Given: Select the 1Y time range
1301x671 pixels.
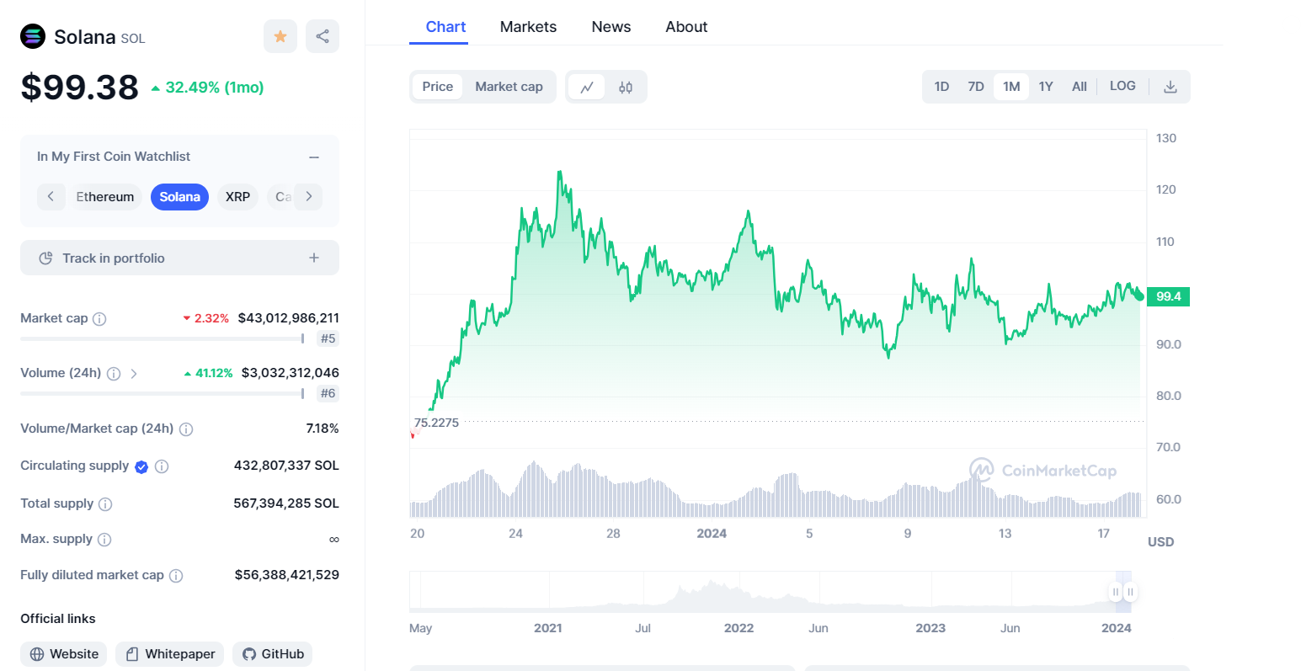Looking at the screenshot, I should [1046, 87].
